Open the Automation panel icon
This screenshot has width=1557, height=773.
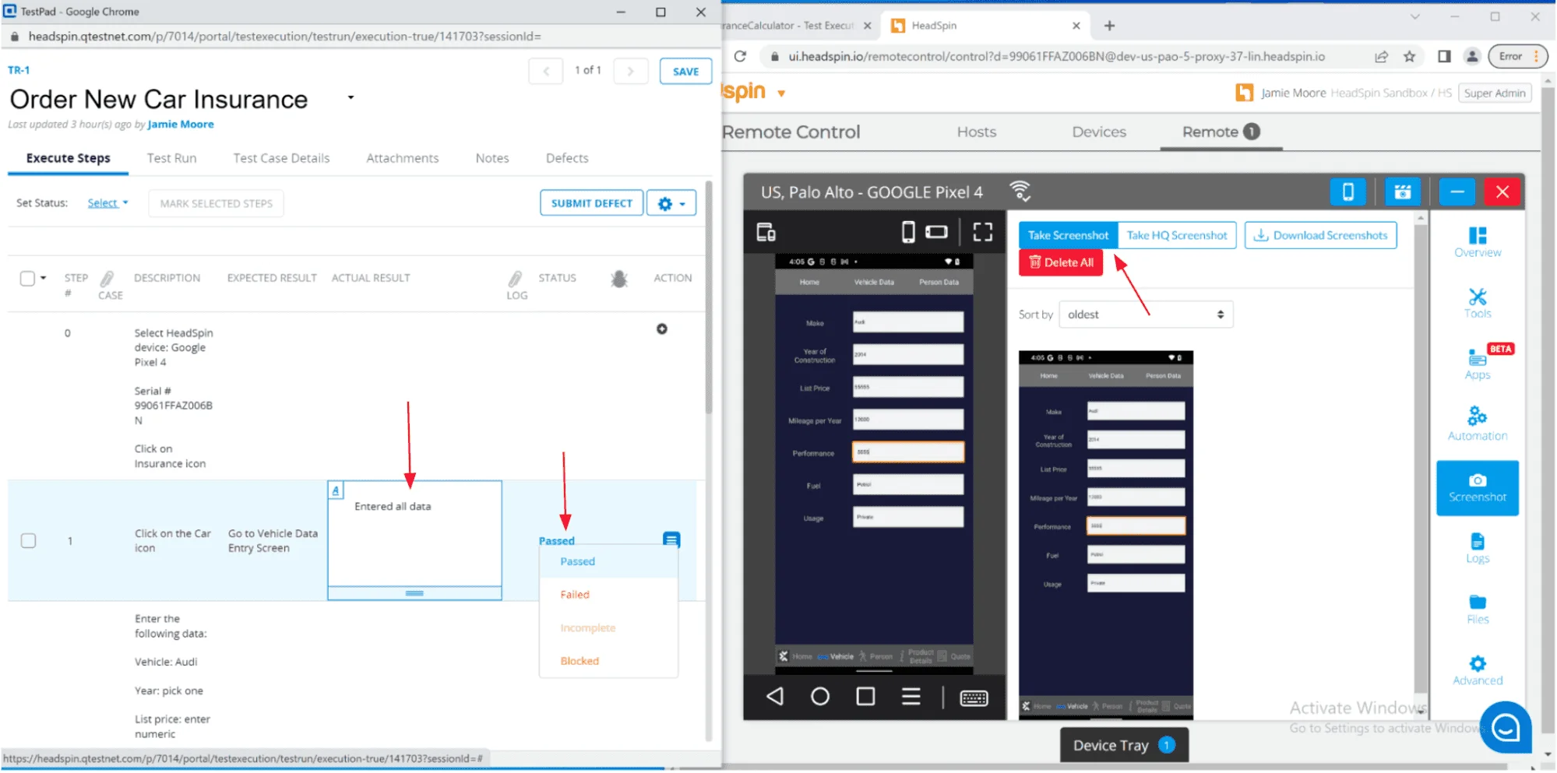1477,424
